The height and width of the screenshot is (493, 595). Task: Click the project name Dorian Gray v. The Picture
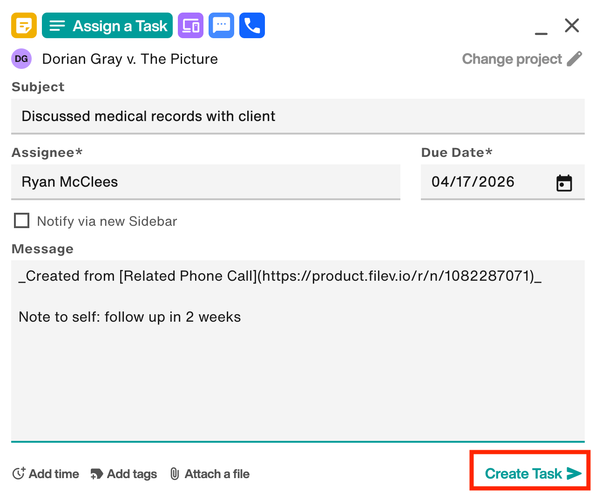(x=130, y=59)
